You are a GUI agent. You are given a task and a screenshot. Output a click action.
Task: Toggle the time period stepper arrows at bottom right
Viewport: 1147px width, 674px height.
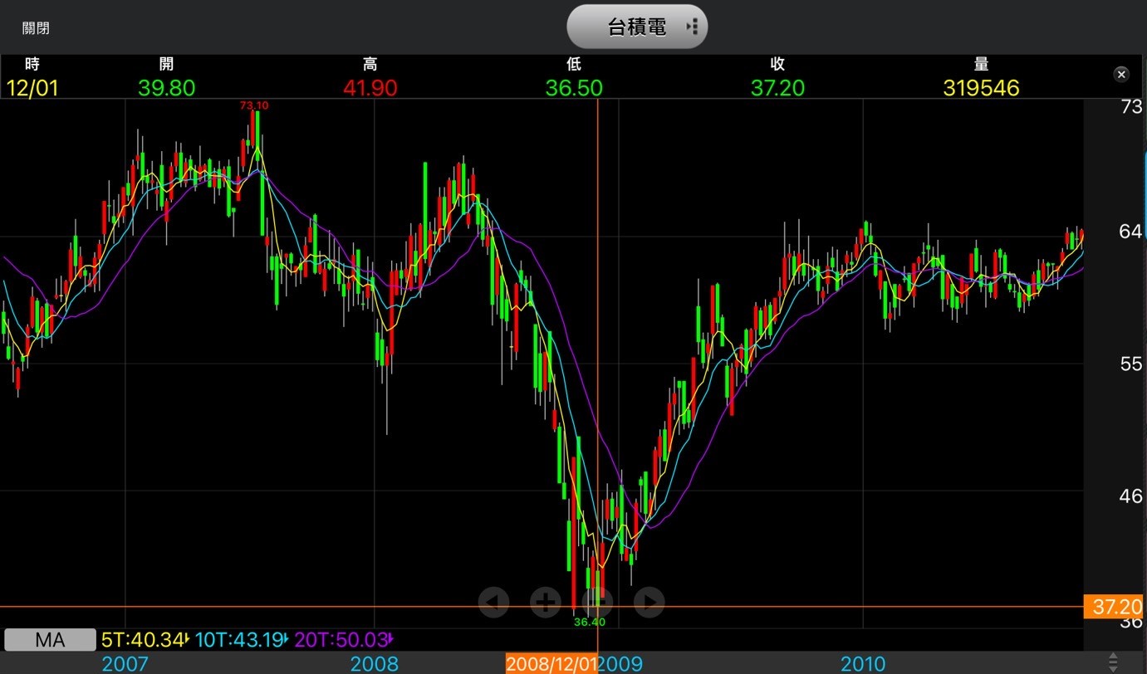(1113, 662)
